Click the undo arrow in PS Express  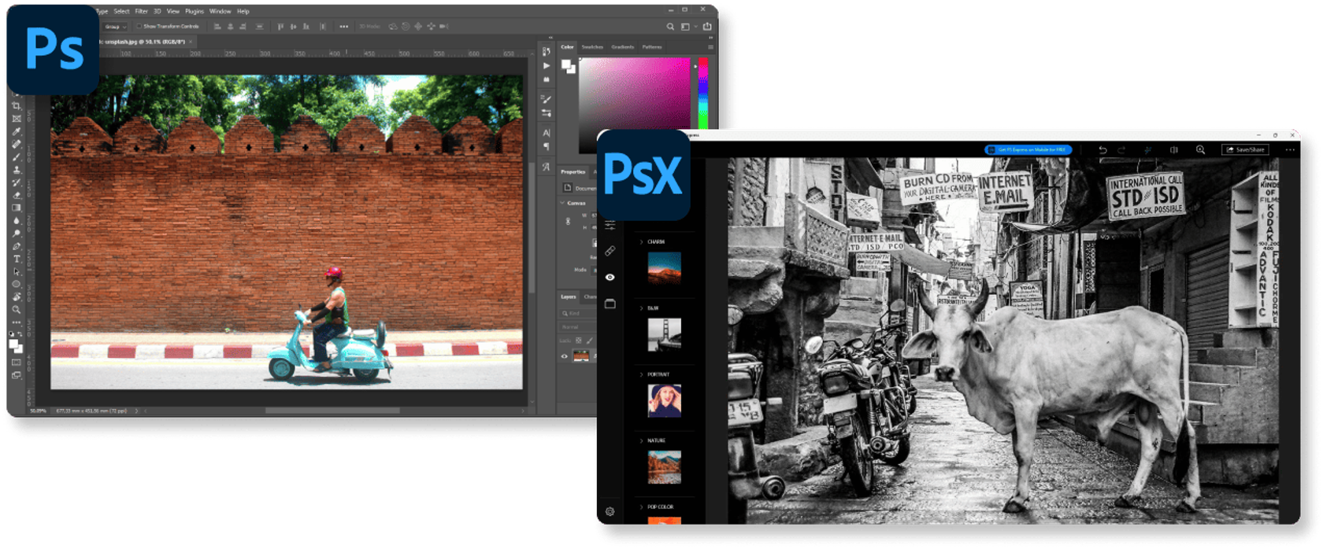pyautogui.click(x=1102, y=149)
